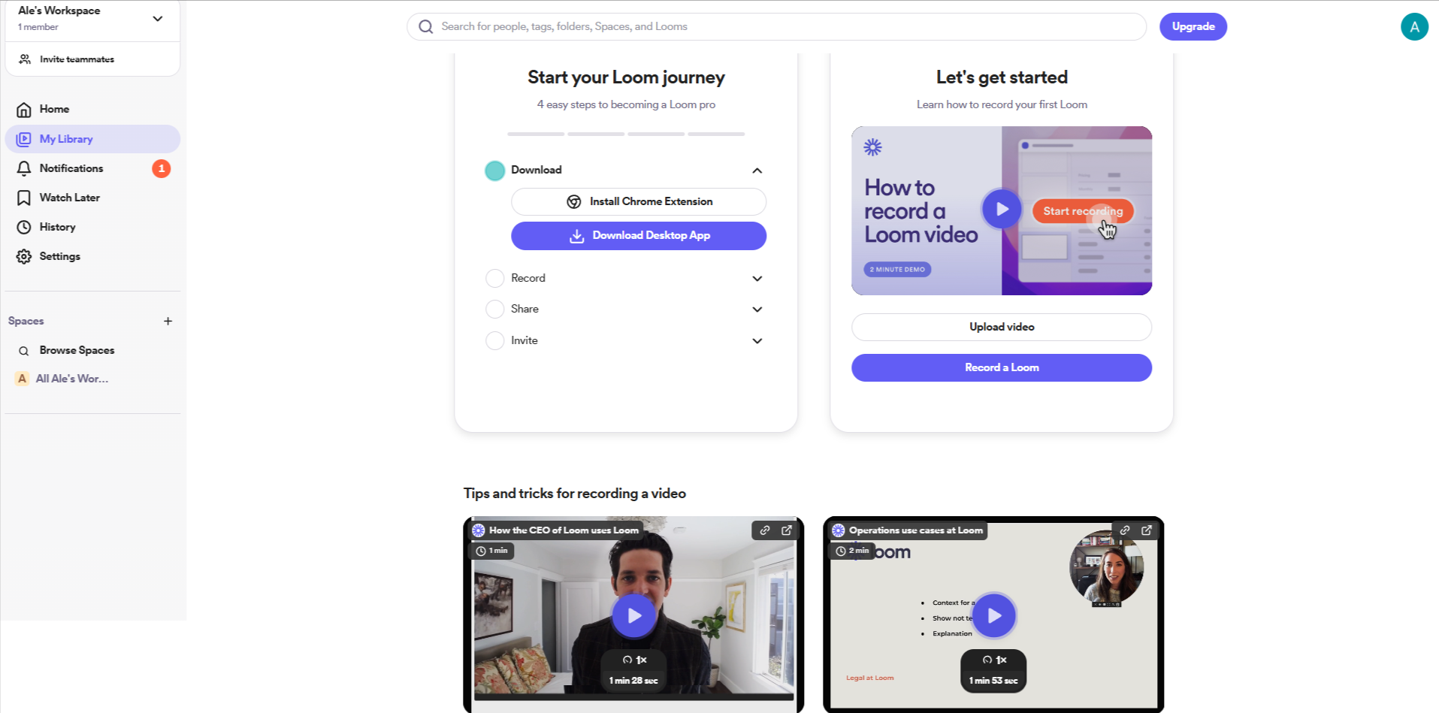This screenshot has height=713, width=1439.
Task: Open the Ale's Workspace switcher dropdown
Action: click(x=158, y=19)
